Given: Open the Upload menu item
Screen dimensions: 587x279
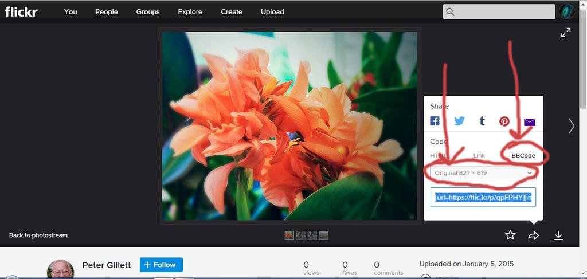Looking at the screenshot, I should [x=272, y=11].
